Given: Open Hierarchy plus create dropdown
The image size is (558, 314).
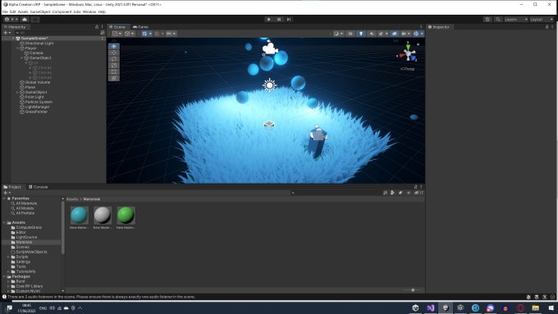Looking at the screenshot, I should point(7,33).
